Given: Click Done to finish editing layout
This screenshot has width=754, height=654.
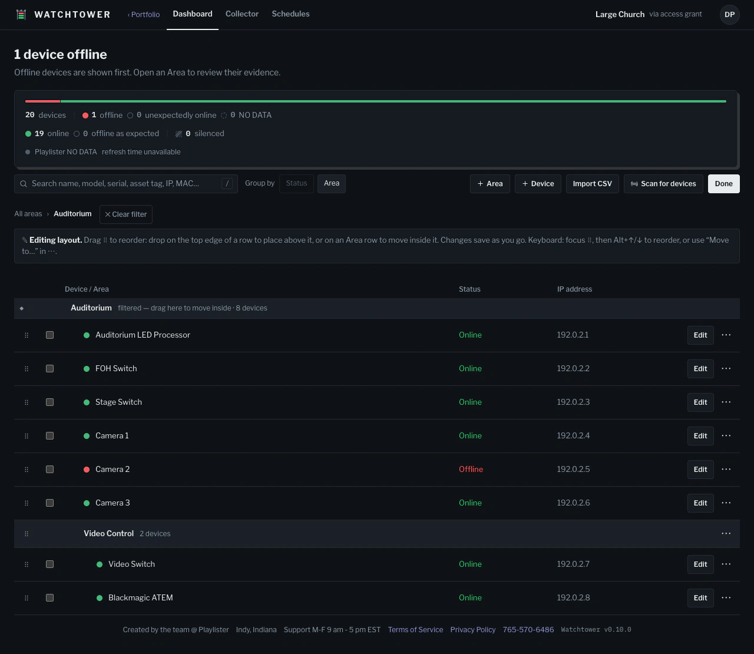Looking at the screenshot, I should [x=724, y=184].
